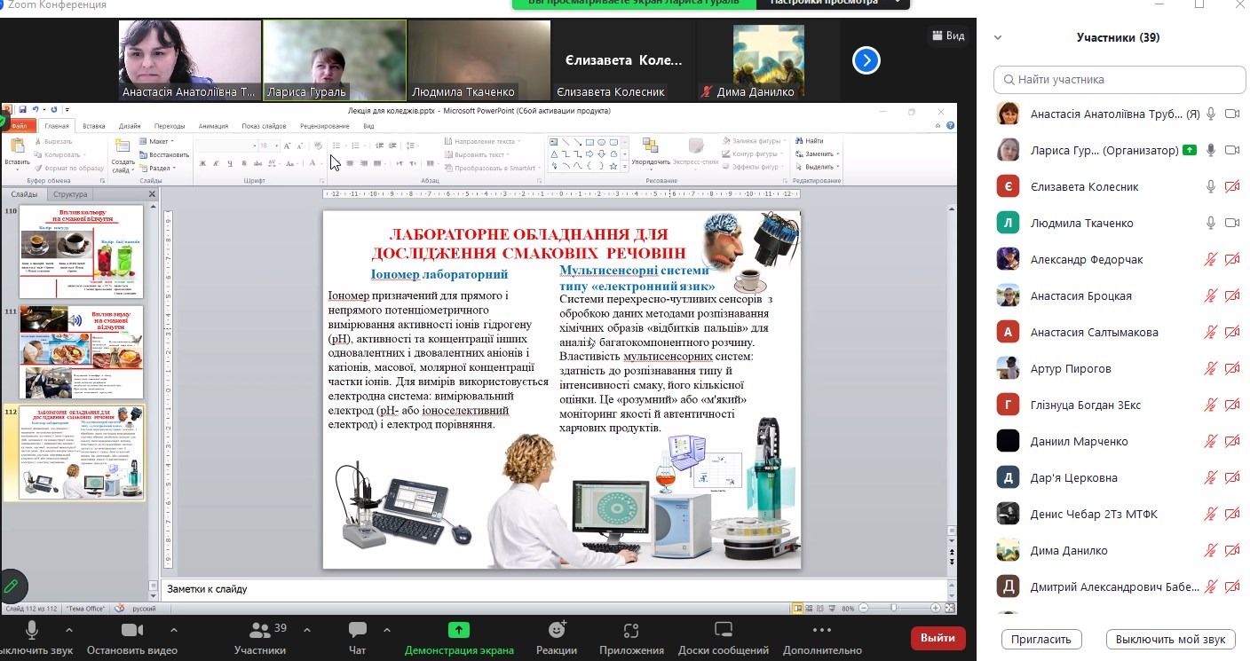This screenshot has height=661, width=1250.
Task: Underline text with Ч icon
Action: point(230,163)
